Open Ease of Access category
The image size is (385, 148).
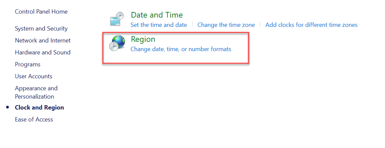(34, 119)
